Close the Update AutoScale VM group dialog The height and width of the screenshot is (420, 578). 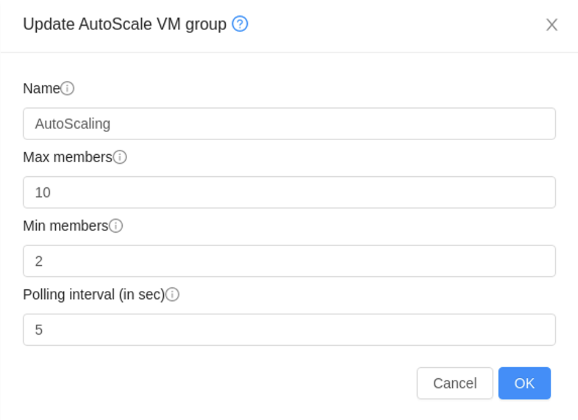point(552,25)
